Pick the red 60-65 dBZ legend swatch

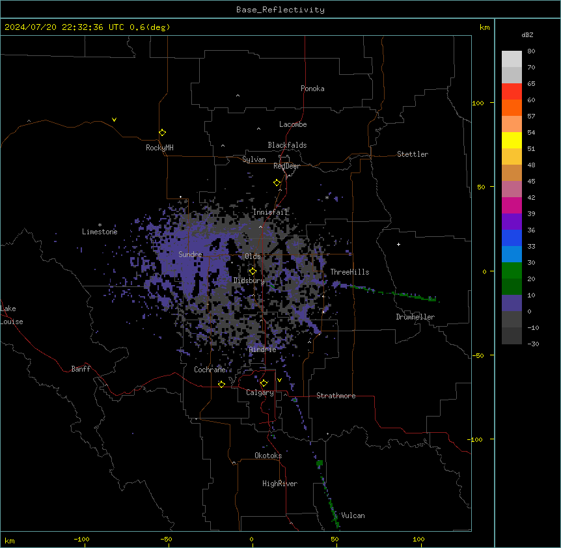(512, 91)
